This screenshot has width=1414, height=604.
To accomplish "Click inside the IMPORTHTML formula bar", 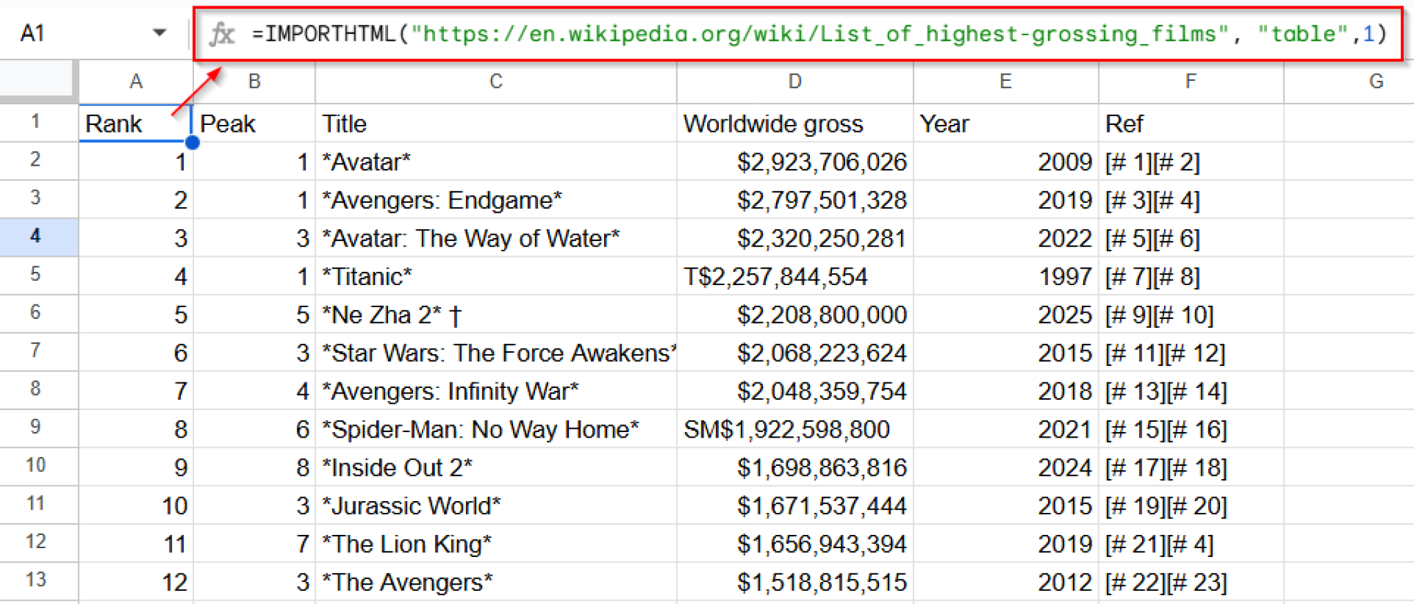I will tap(815, 34).
